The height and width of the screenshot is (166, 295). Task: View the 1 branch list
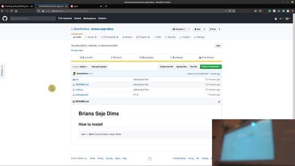tap(116, 57)
